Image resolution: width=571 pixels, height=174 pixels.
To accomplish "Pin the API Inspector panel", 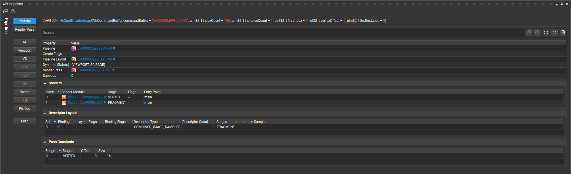I will (x=562, y=4).
